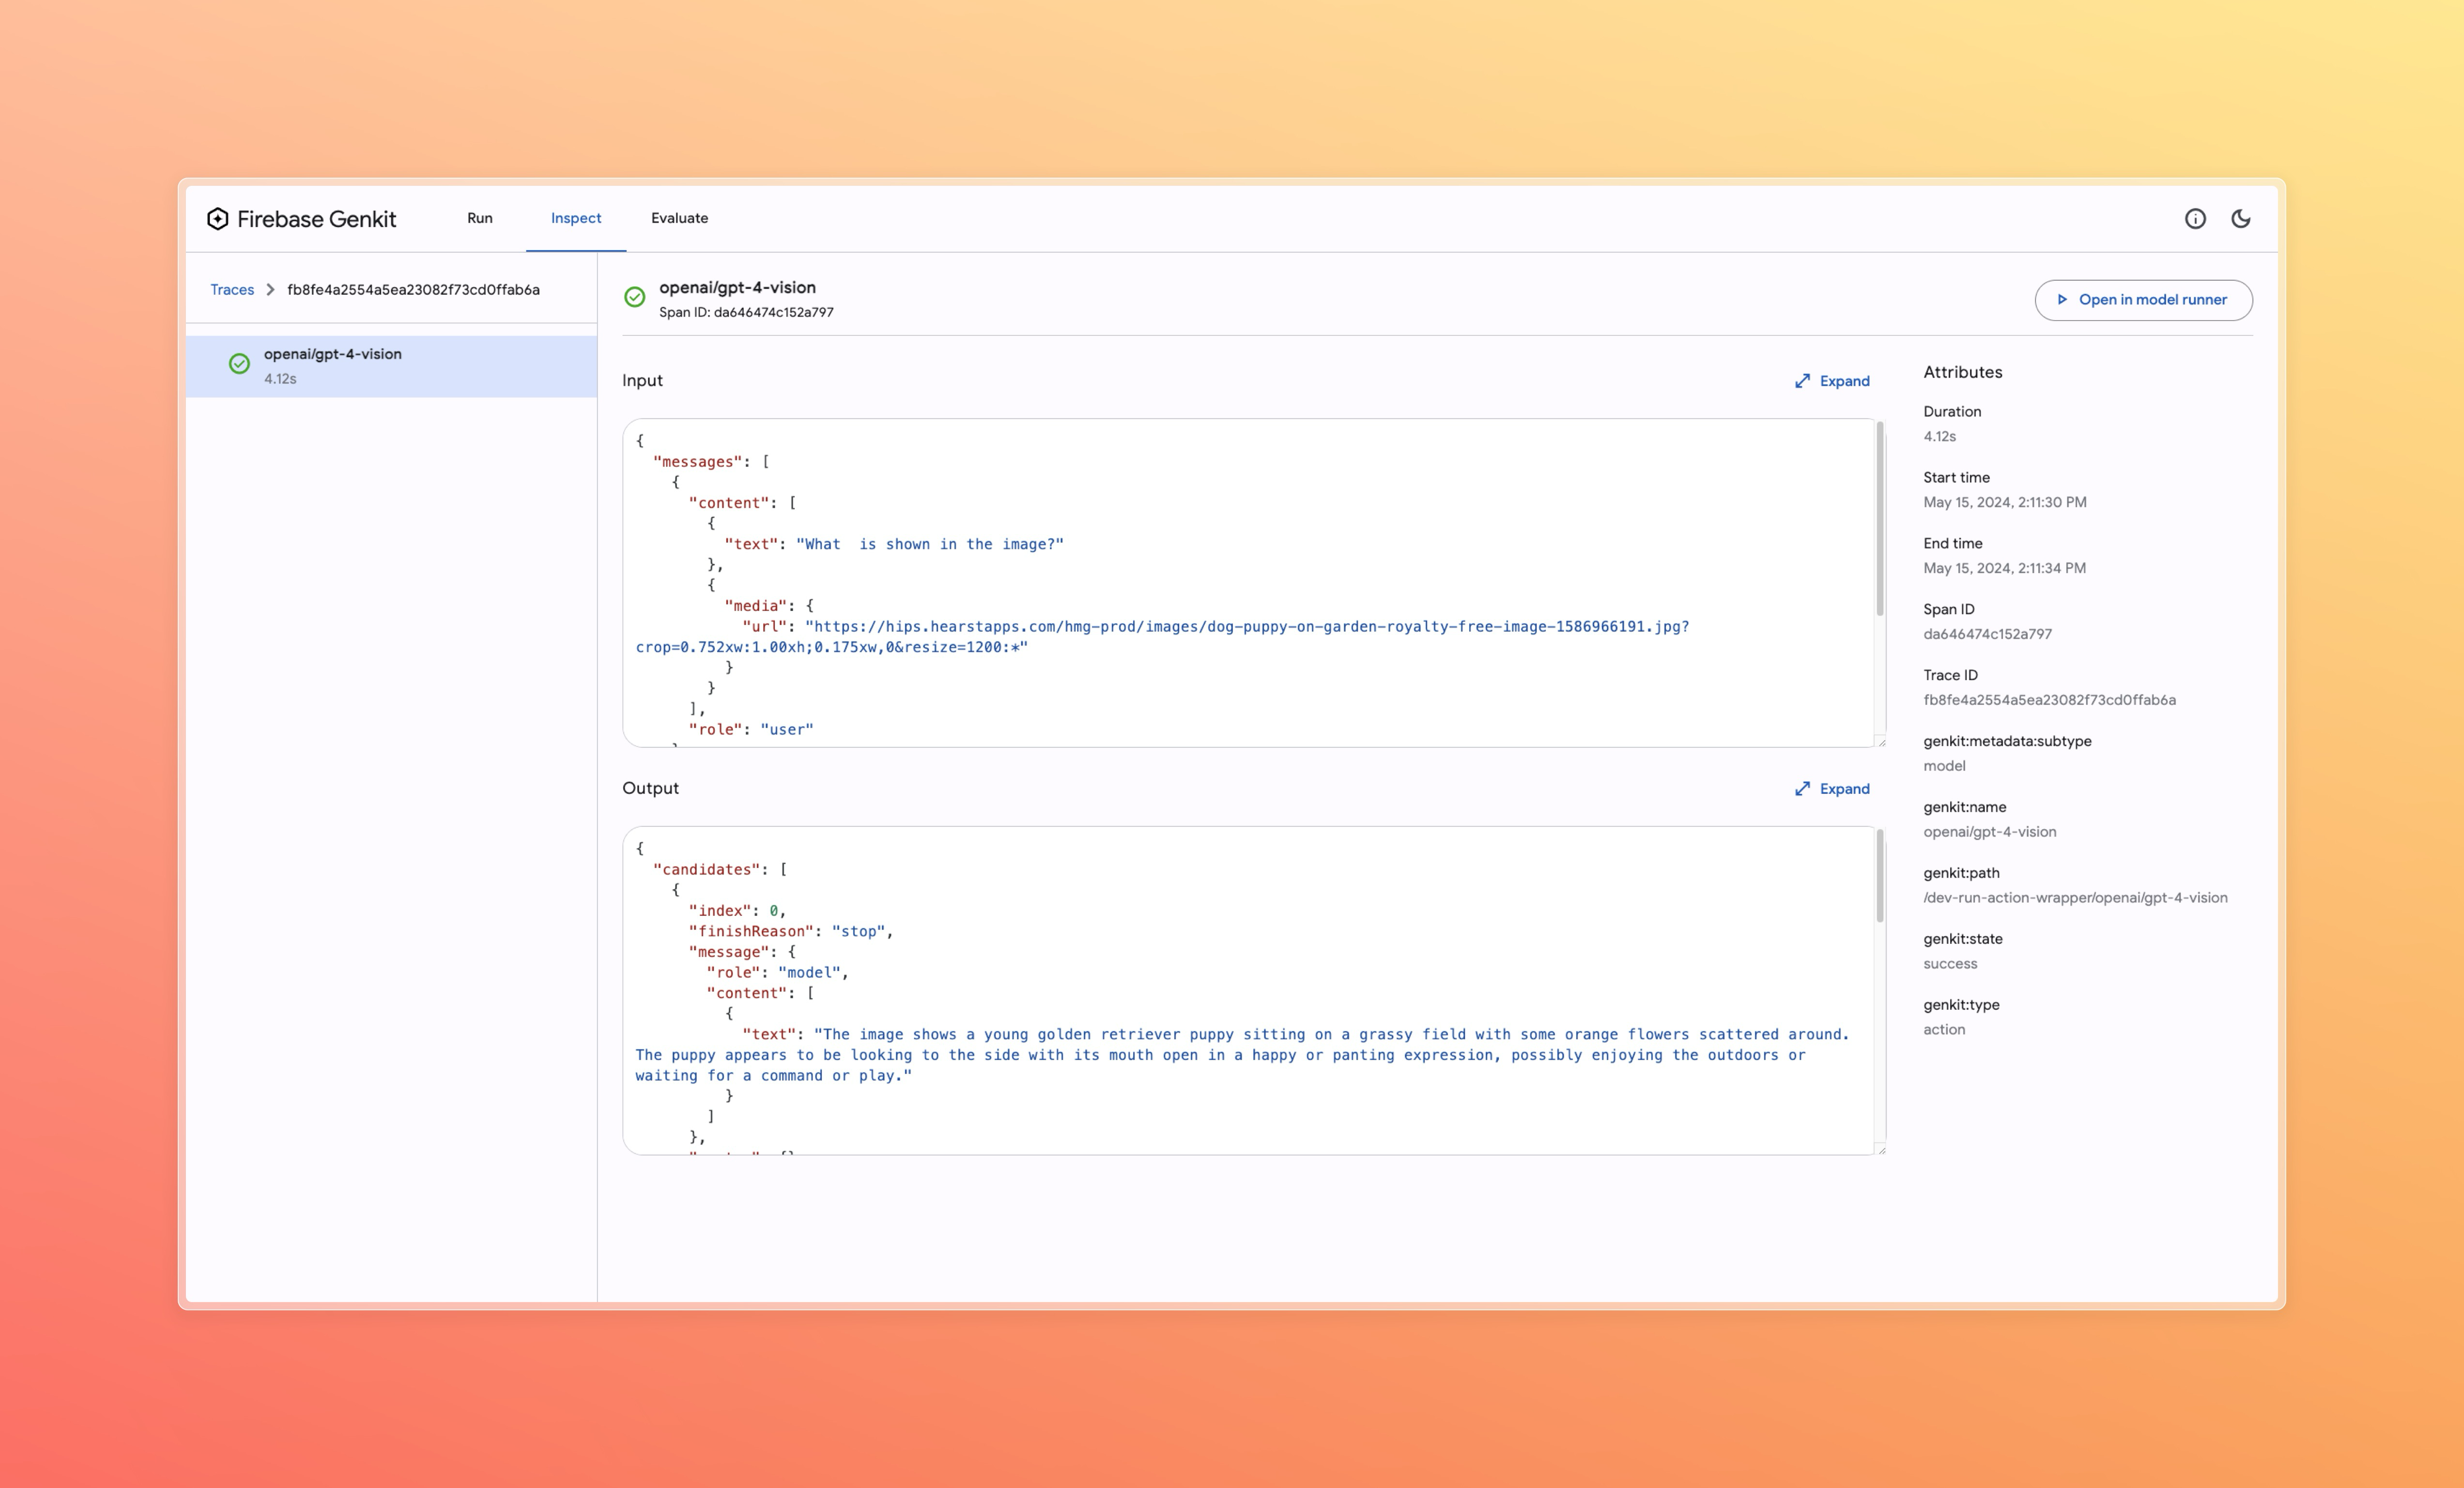Click the green check icon in the sidebar trace item
This screenshot has height=1488, width=2464.
(239, 364)
